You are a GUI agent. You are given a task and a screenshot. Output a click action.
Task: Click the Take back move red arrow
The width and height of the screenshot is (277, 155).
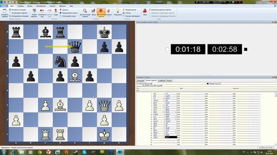(42, 11)
